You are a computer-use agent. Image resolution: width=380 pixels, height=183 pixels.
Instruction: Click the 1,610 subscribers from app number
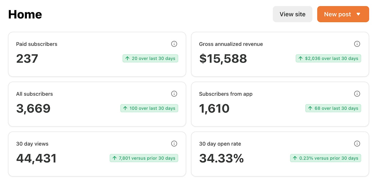pos(214,108)
